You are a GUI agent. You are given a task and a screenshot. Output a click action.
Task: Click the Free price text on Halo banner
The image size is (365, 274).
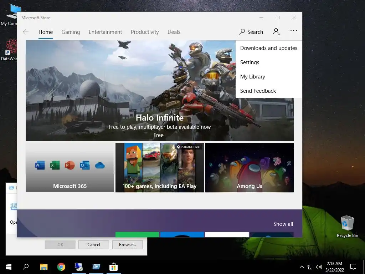click(x=159, y=135)
